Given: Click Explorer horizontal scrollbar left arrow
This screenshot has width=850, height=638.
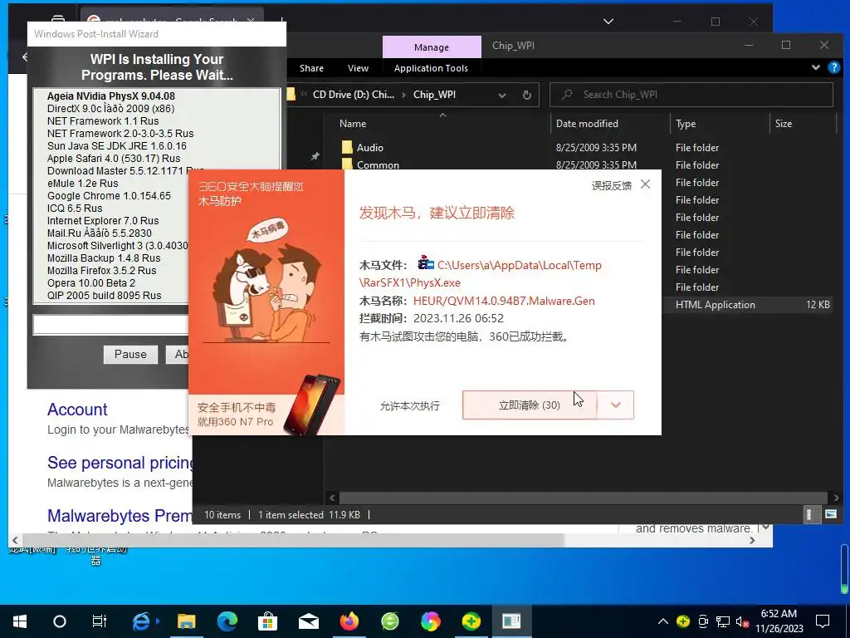Looking at the screenshot, I should (x=332, y=498).
